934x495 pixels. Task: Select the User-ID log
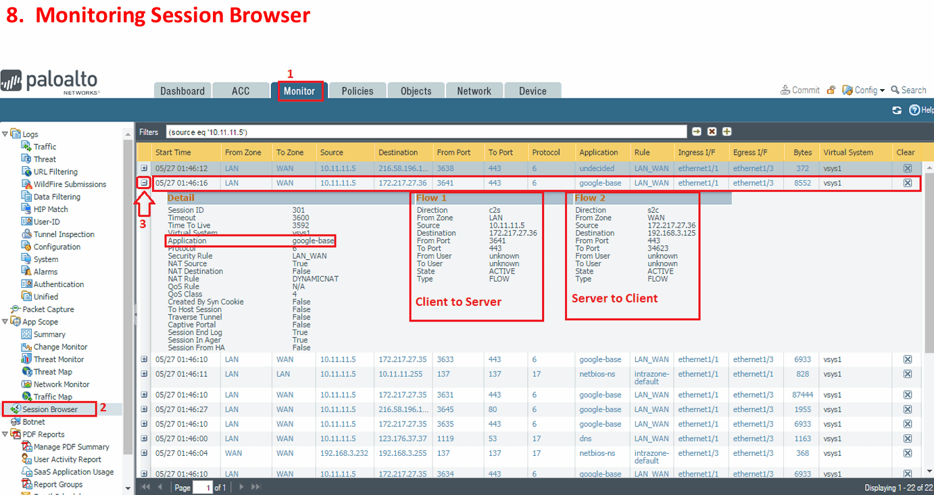pyautogui.click(x=47, y=222)
